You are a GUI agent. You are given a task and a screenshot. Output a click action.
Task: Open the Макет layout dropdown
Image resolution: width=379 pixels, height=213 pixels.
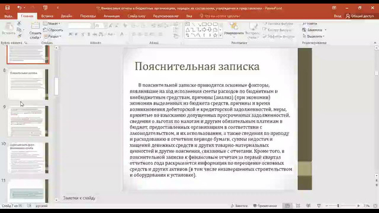[52, 24]
